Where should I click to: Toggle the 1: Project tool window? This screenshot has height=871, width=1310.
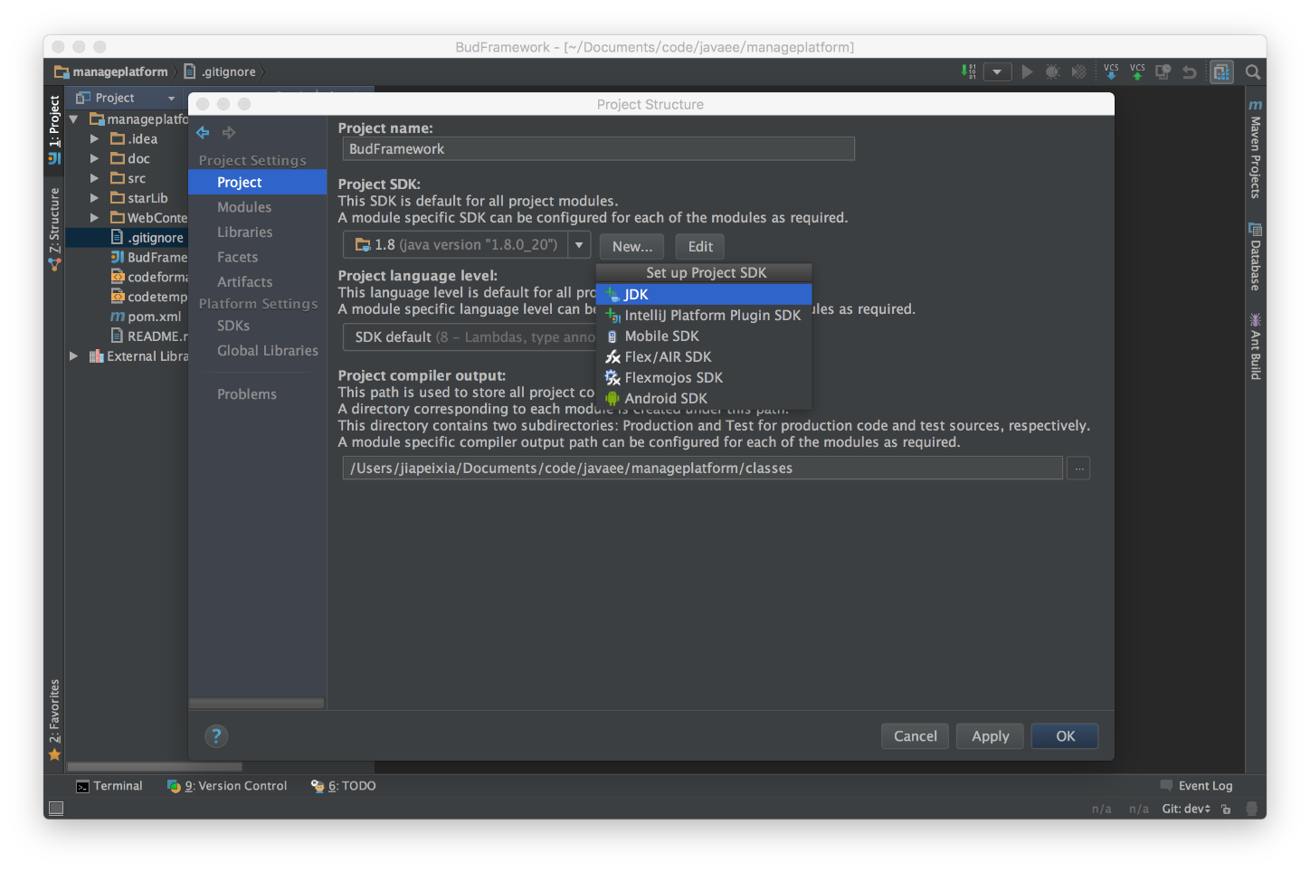pyautogui.click(x=54, y=129)
